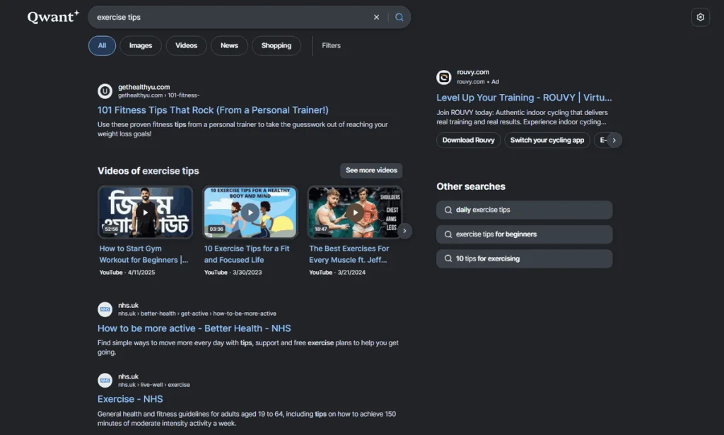Click the 'YouTube · 3/21/2024' source text
Viewport: 724px width, 435px height.
337,273
